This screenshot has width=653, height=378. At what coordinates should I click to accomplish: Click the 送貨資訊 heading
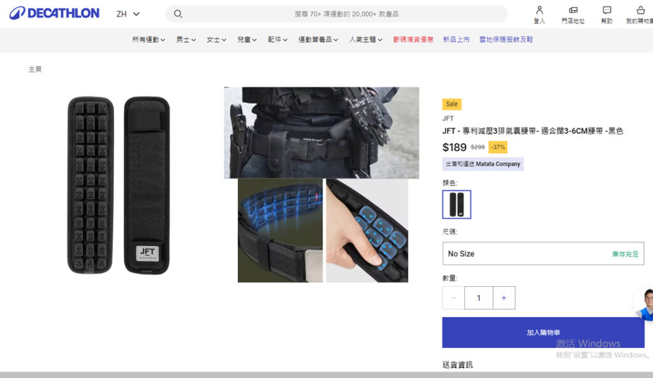457,365
